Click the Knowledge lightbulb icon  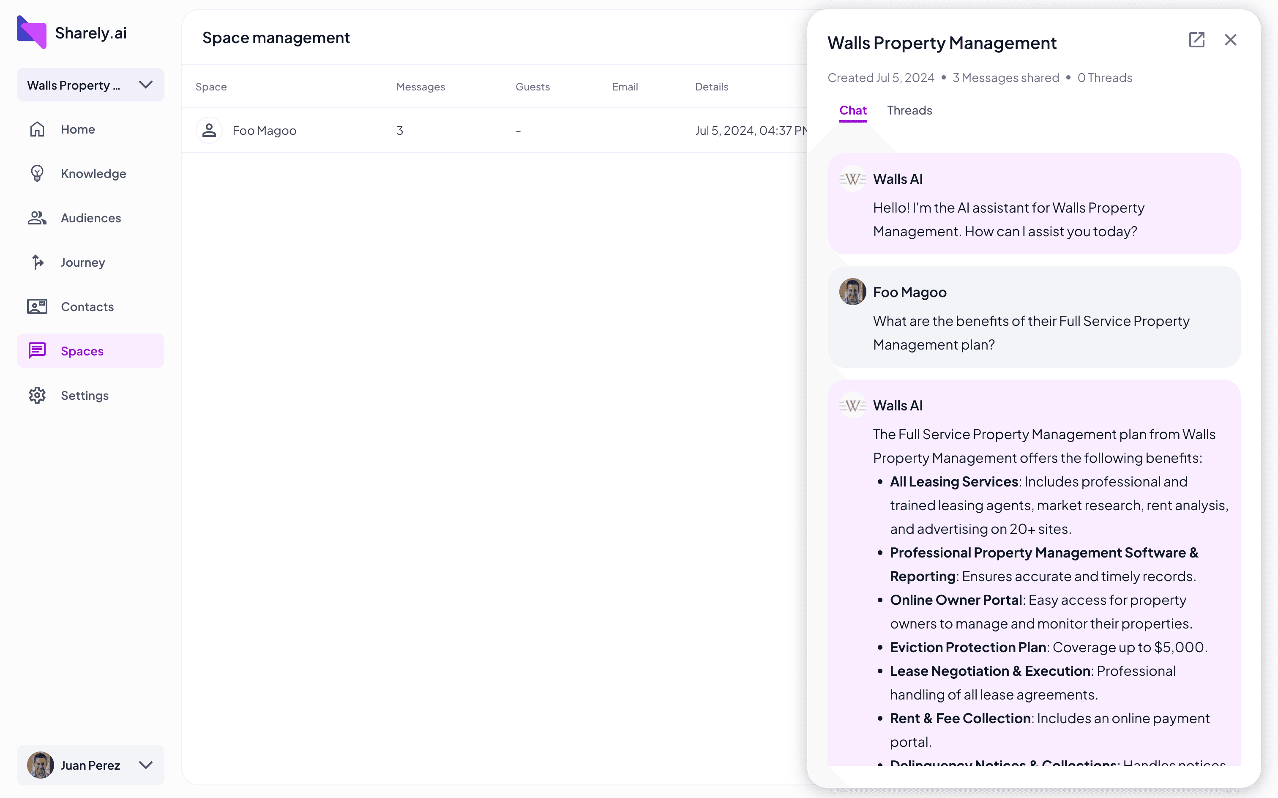[37, 174]
